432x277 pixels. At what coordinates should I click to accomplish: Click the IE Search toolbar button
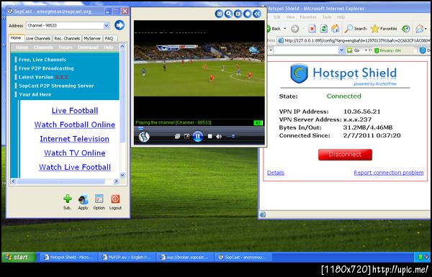coord(356,29)
